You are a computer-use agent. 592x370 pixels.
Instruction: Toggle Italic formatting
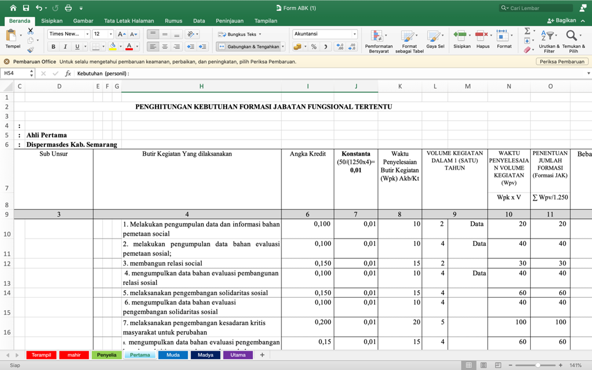pyautogui.click(x=65, y=47)
